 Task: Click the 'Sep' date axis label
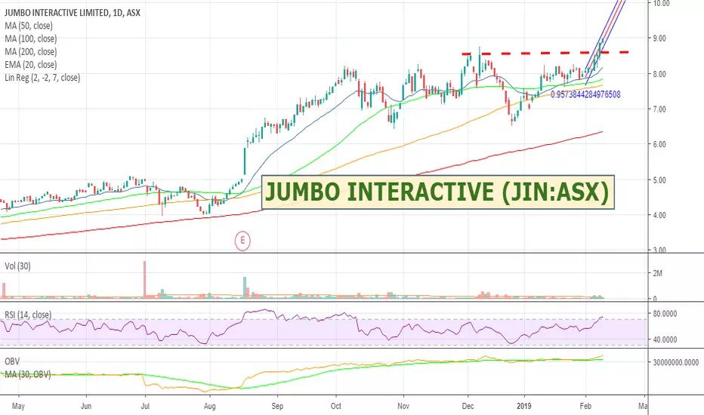click(277, 407)
